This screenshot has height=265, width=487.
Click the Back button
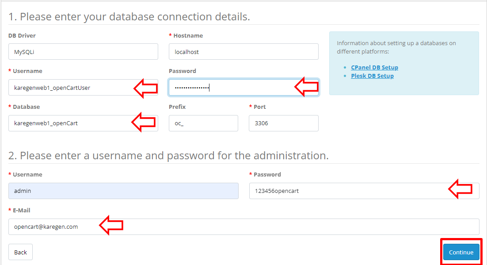click(20, 252)
